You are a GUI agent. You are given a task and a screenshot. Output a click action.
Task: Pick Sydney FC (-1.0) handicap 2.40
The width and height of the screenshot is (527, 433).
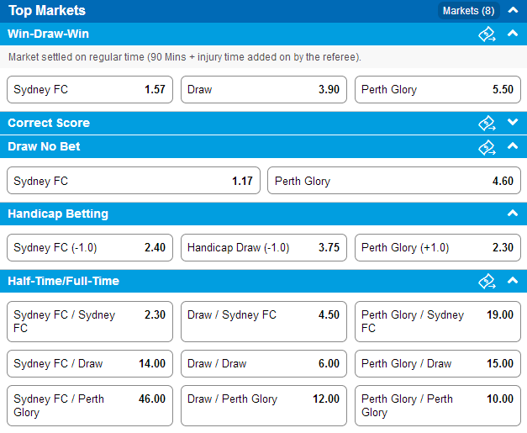coord(90,248)
